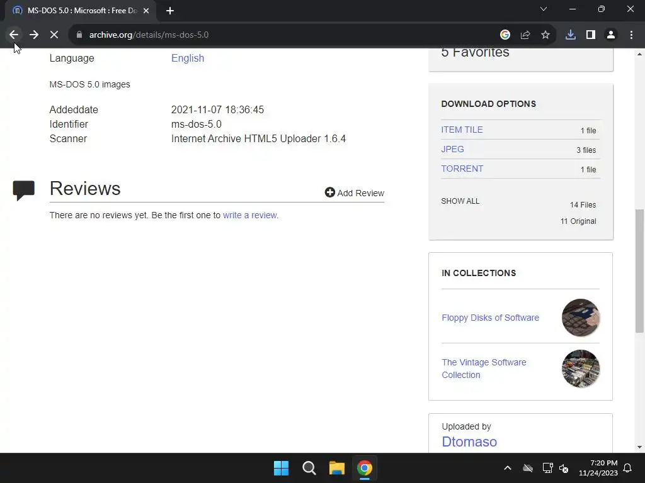This screenshot has width=645, height=483.
Task: Click 'Internet Archive HTML5 Uploader 1.6.4' text
Action: [258, 139]
